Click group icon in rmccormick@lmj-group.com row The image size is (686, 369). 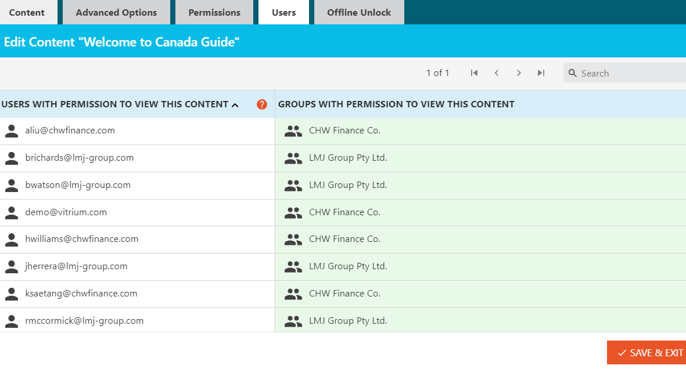point(293,321)
